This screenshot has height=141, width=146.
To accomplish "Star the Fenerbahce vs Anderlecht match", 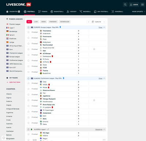I will coord(28,32).
